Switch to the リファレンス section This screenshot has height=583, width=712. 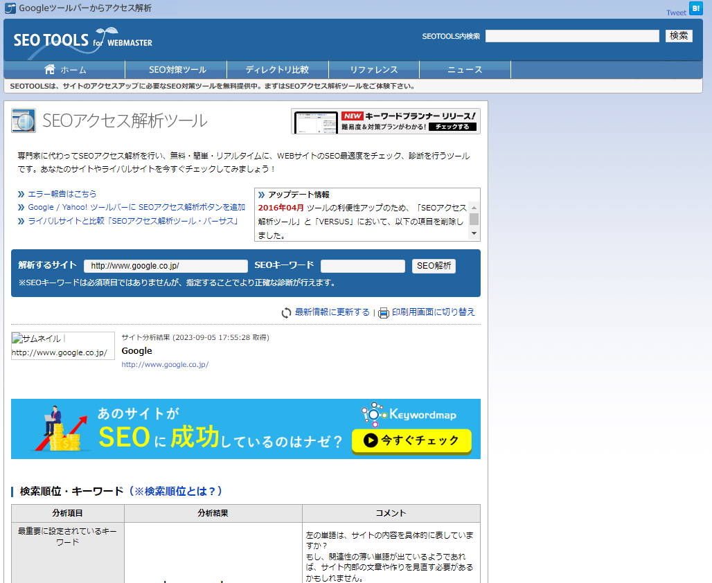point(374,69)
